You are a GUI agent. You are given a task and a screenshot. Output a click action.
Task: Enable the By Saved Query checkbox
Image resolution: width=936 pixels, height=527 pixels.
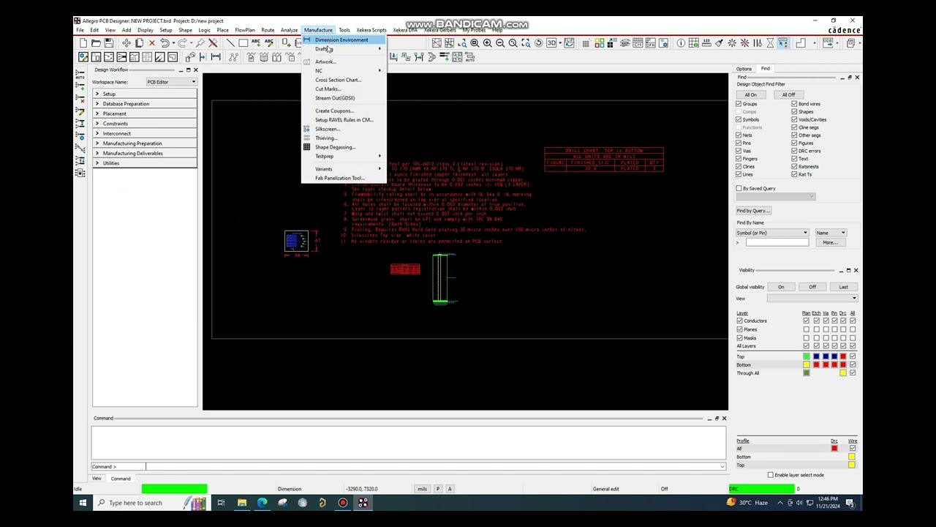(739, 189)
